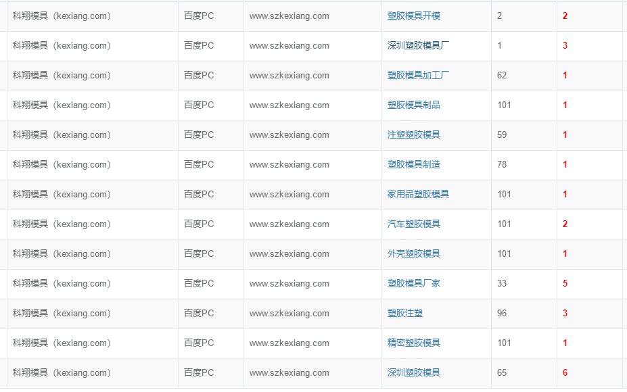Open the 精密塑胶模具 keyword link
The height and width of the screenshot is (392, 627).
point(414,343)
